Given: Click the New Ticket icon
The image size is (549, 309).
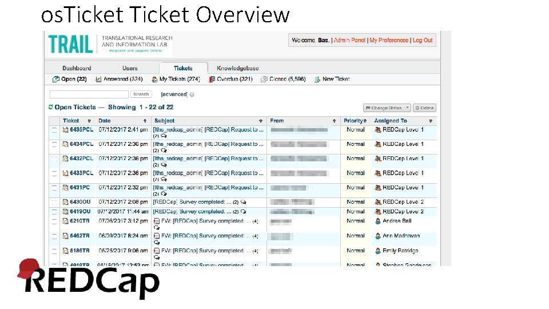Looking at the screenshot, I should coord(317,80).
